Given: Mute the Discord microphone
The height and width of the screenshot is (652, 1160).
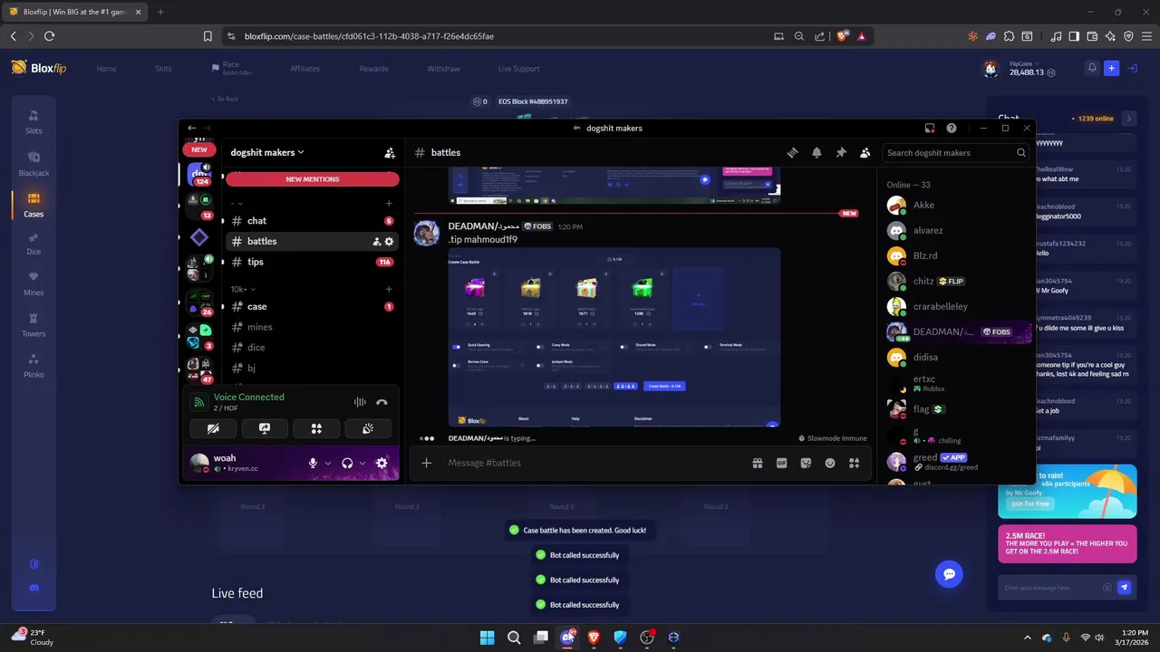Looking at the screenshot, I should tap(314, 463).
